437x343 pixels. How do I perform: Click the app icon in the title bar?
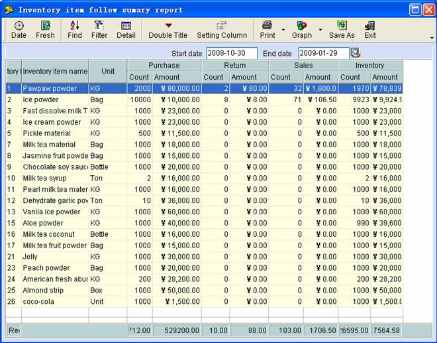pos(9,10)
